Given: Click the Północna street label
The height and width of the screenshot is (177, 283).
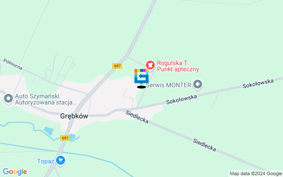Looking at the screenshot, I should click(x=13, y=64).
